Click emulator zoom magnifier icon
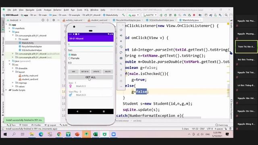Image resolution: width=258 pixels, height=145 pixels. [121, 64]
